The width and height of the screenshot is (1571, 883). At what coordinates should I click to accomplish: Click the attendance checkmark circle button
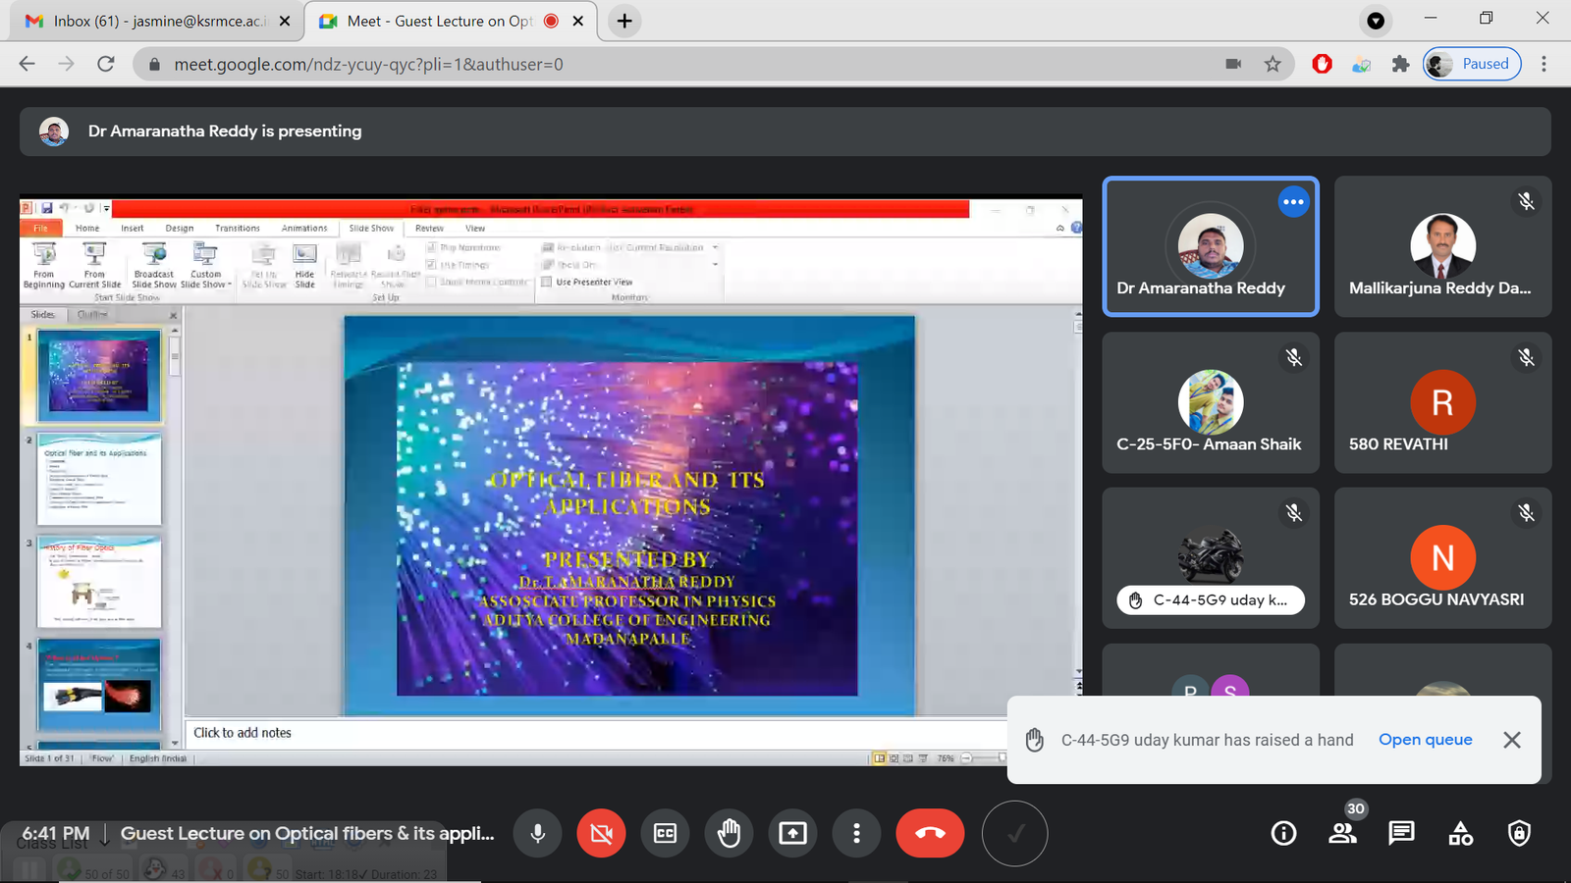click(1015, 834)
